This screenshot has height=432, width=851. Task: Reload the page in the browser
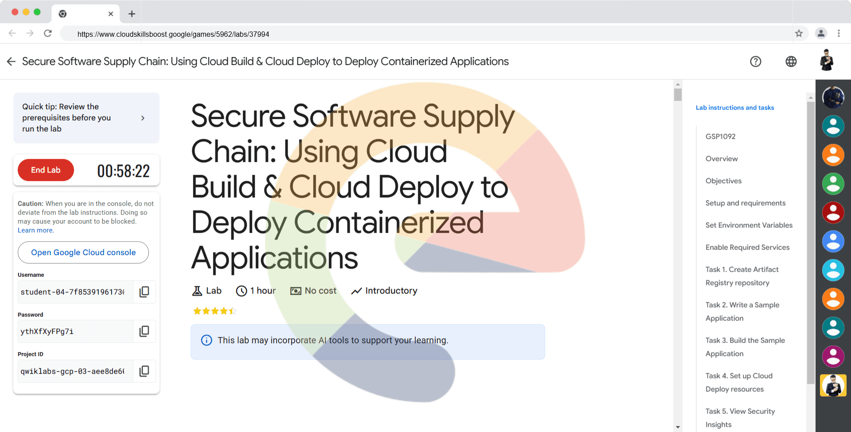click(x=48, y=34)
